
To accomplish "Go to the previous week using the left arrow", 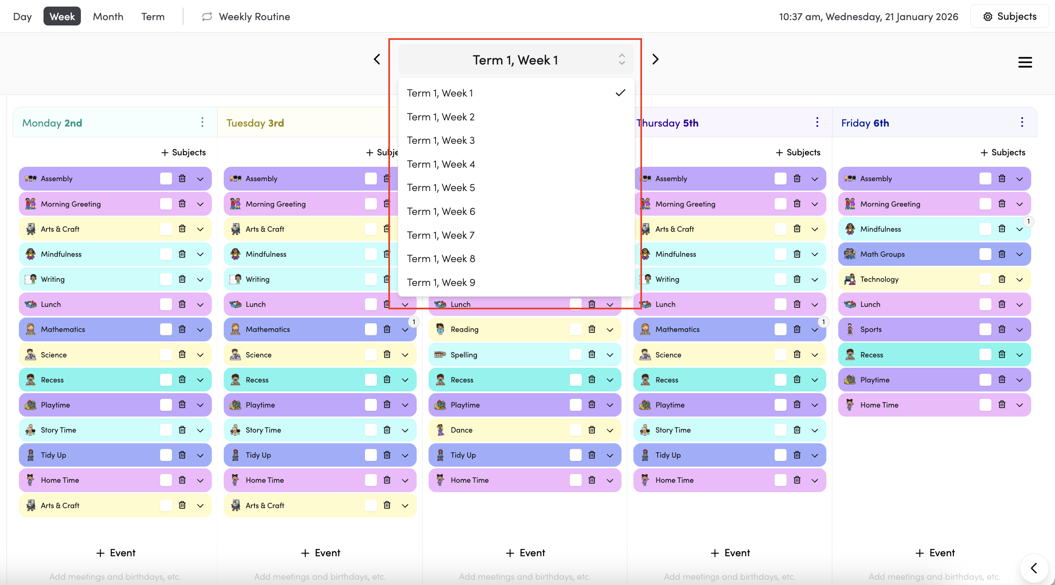I will click(x=377, y=60).
